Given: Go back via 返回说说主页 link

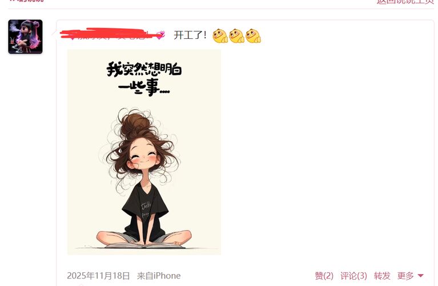Looking at the screenshot, I should (405, 1).
